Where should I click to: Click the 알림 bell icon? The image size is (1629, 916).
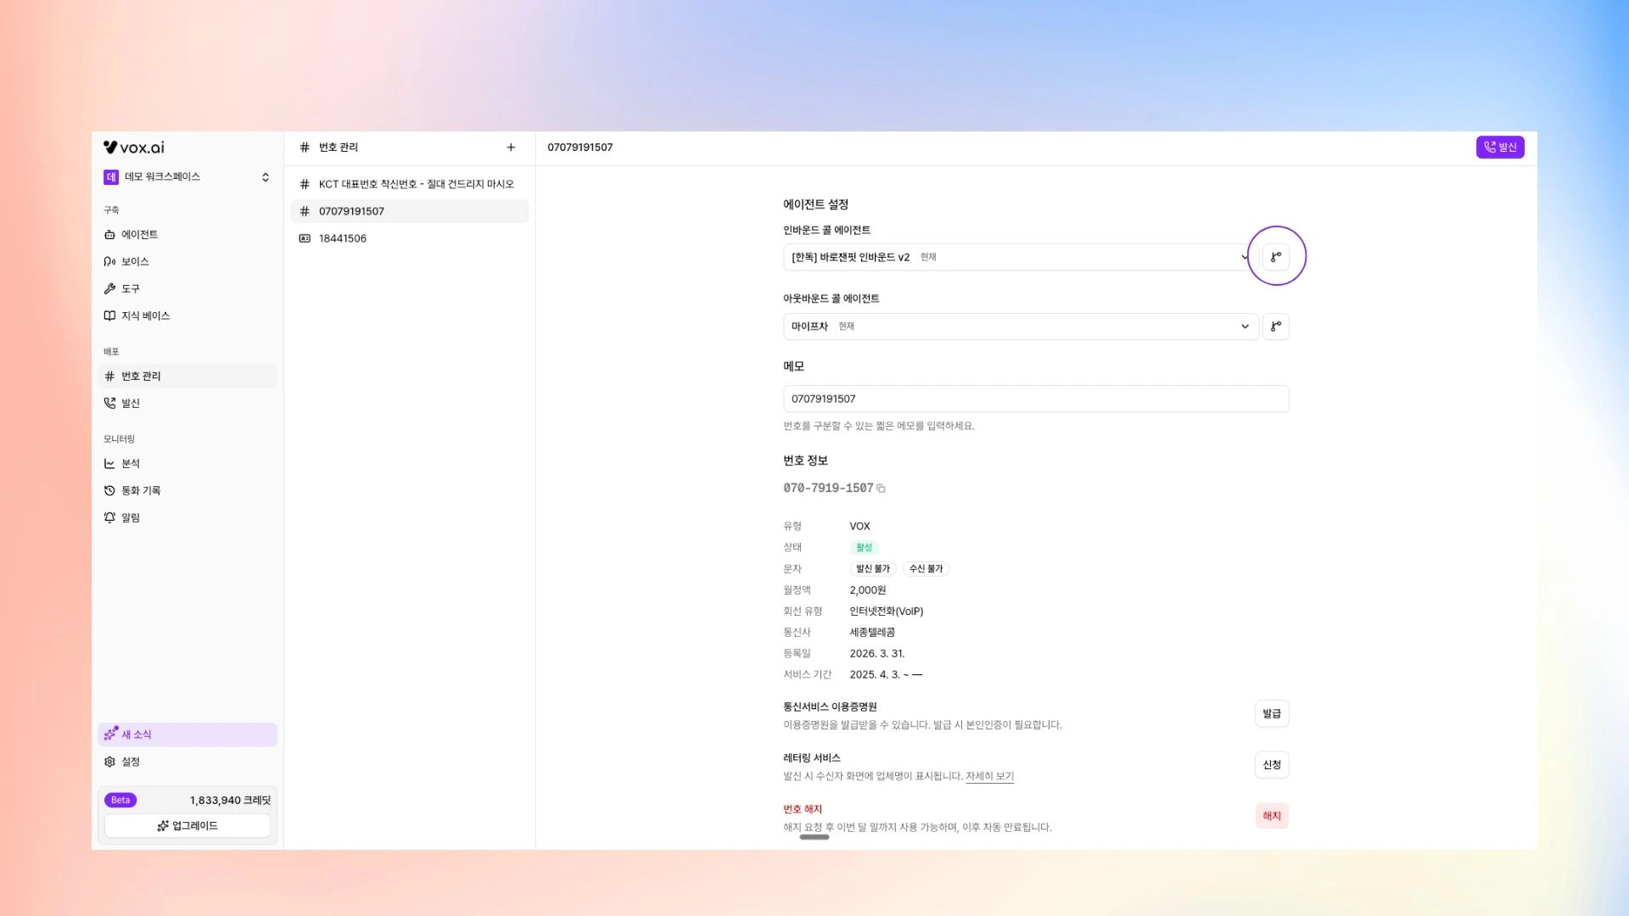pyautogui.click(x=109, y=517)
